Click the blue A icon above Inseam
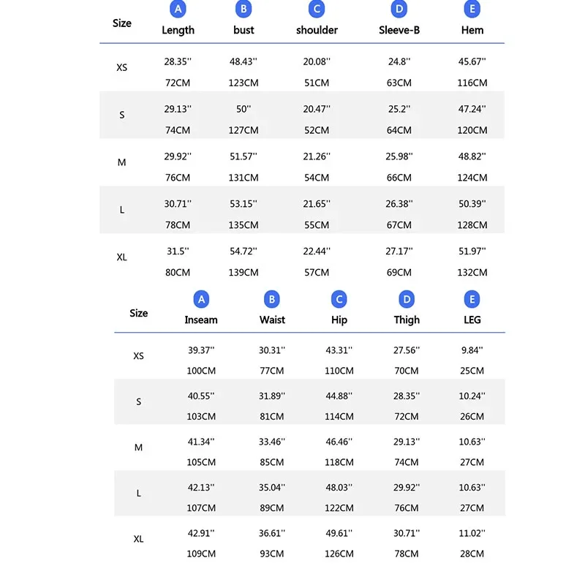Viewport: 585px width, 585px height. coord(201,299)
